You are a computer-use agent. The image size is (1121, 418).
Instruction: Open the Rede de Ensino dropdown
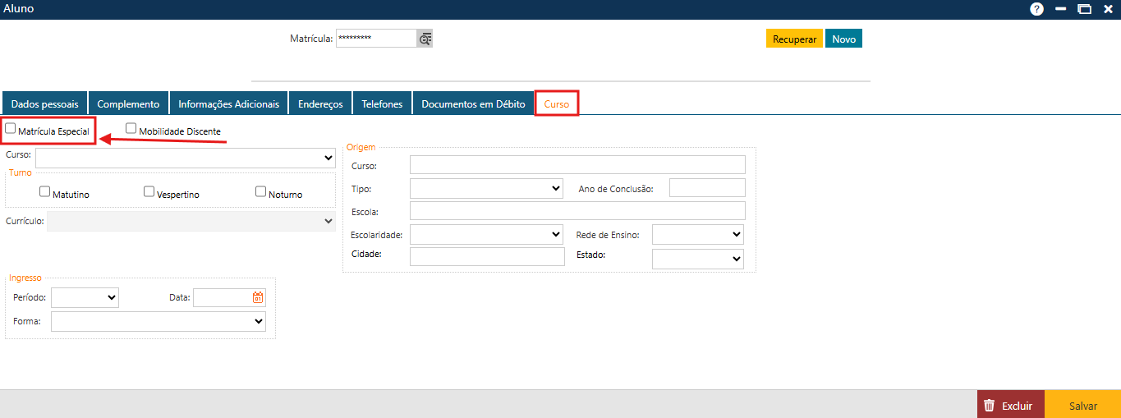697,235
